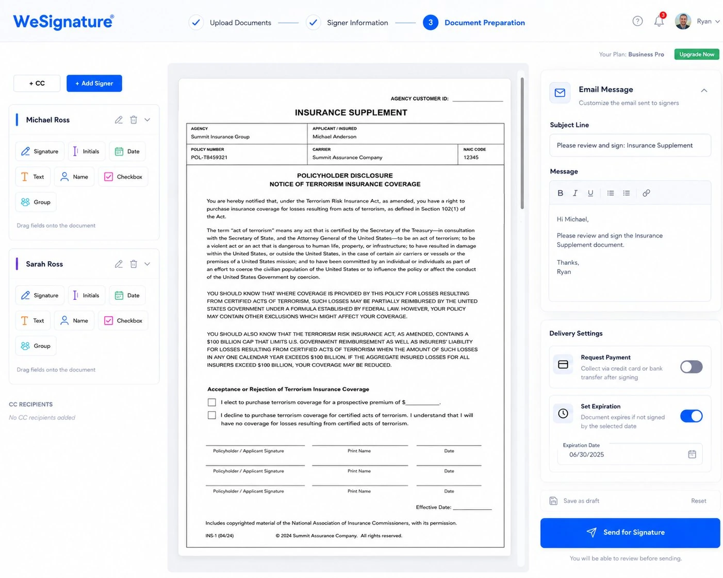Open the help question mark icon
The width and height of the screenshot is (723, 578).
(x=637, y=21)
